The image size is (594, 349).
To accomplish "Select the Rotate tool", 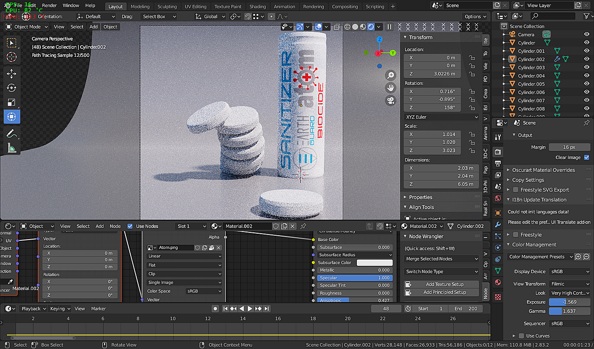I will pos(12,88).
